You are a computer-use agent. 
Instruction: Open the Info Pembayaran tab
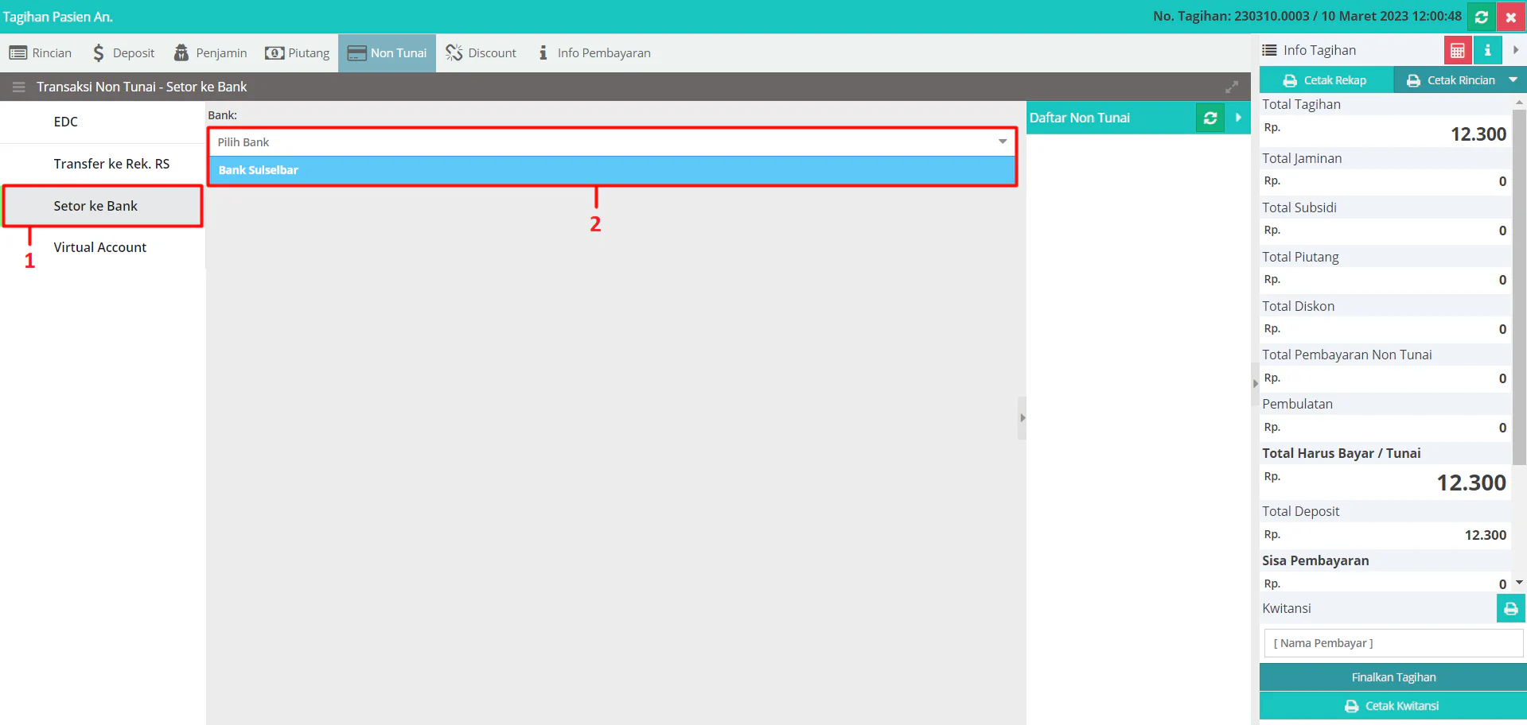[594, 53]
